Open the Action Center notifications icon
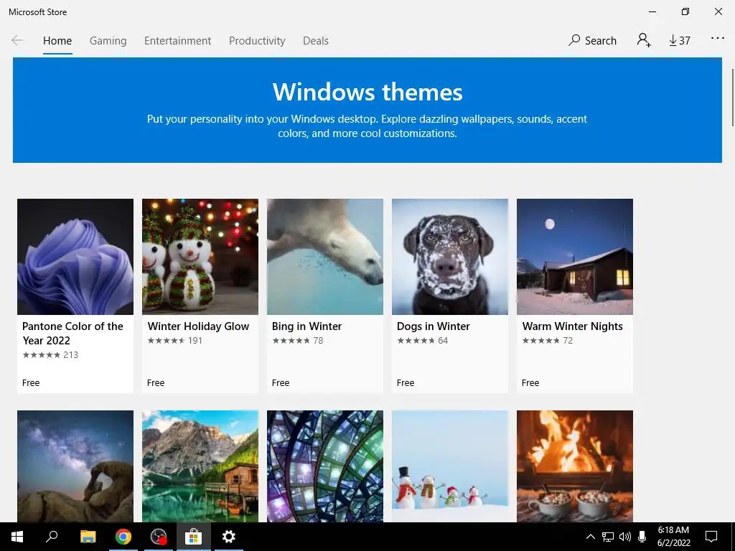 tap(711, 537)
